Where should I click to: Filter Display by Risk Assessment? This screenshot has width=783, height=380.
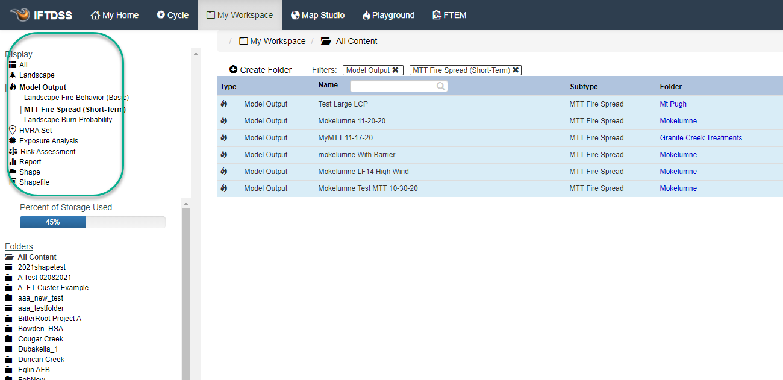(x=42, y=152)
